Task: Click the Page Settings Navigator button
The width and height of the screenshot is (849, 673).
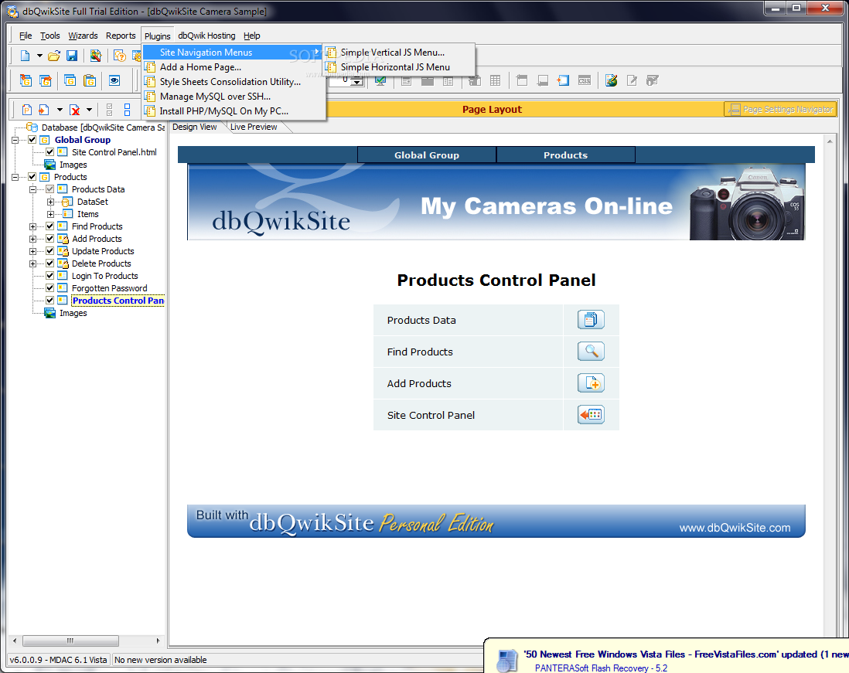Action: pyautogui.click(x=780, y=109)
